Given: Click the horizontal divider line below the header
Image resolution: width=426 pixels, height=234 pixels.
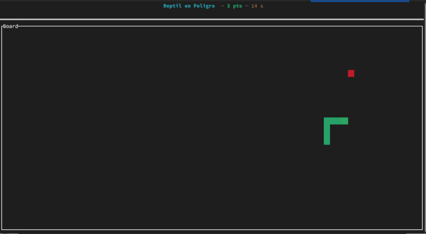Looking at the screenshot, I should coord(213,20).
